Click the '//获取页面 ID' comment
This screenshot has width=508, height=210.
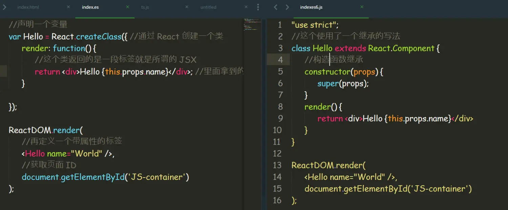click(49, 165)
